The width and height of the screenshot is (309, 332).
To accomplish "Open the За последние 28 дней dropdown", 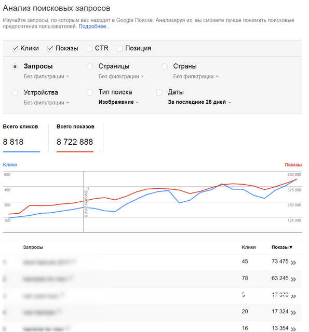I will pos(199,102).
